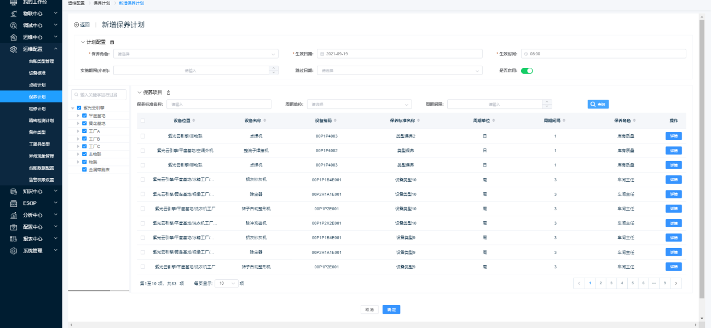This screenshot has height=328, width=711.
Task: Select 设备标准 from the sidebar menu
Action: coord(37,73)
